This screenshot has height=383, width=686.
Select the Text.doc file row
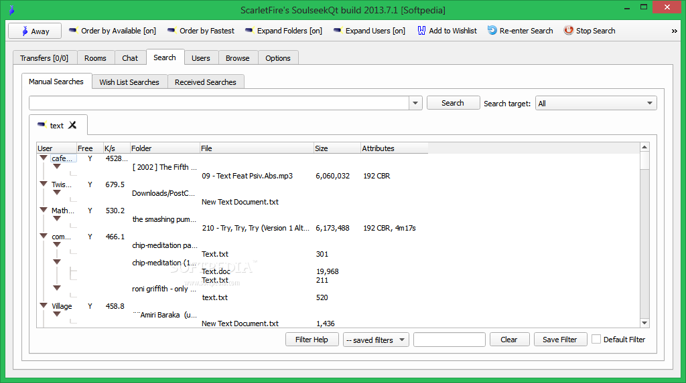(216, 271)
